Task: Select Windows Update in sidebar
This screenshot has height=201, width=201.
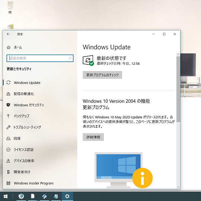Action: pos(27,83)
